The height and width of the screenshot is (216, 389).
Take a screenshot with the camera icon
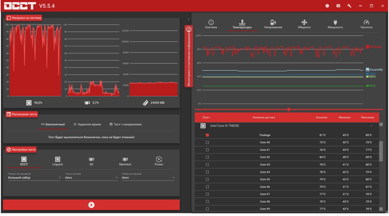338,6
